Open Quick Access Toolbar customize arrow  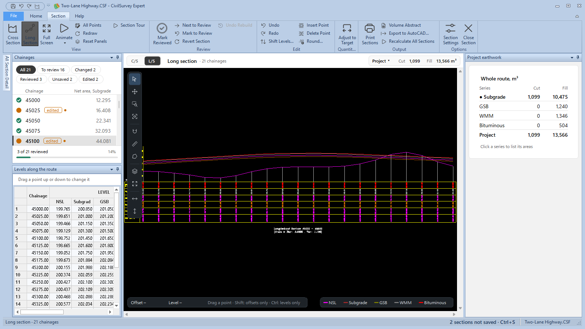coord(48,6)
